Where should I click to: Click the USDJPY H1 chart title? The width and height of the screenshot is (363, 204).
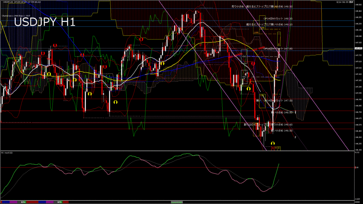pos(44,22)
